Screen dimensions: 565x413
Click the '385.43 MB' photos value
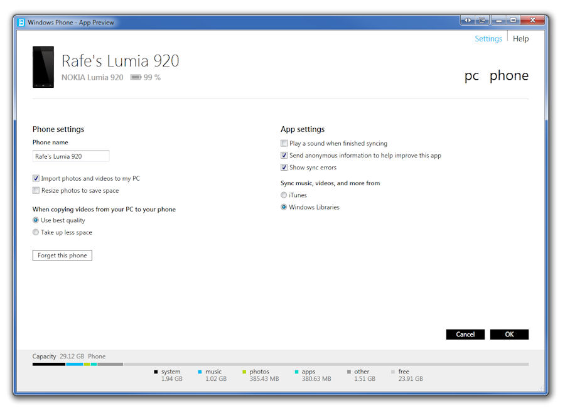click(264, 378)
